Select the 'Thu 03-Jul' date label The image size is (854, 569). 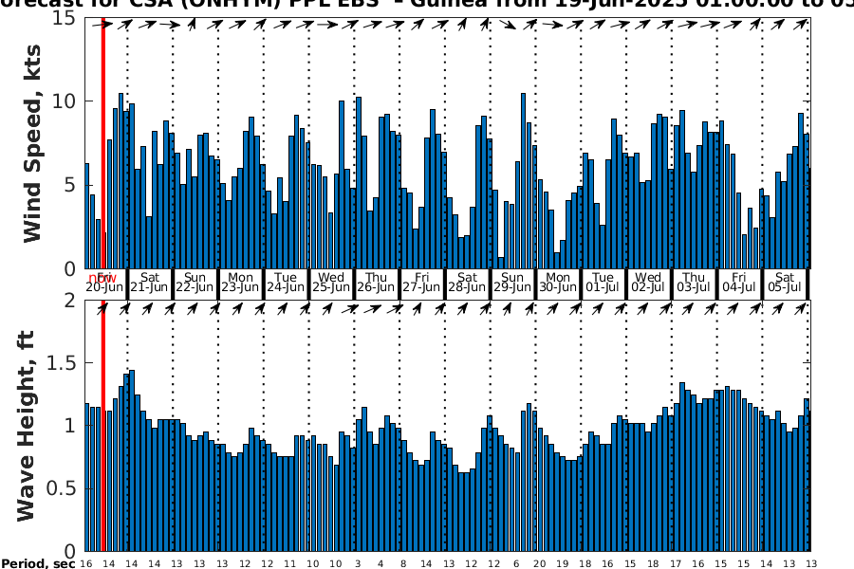pos(694,282)
